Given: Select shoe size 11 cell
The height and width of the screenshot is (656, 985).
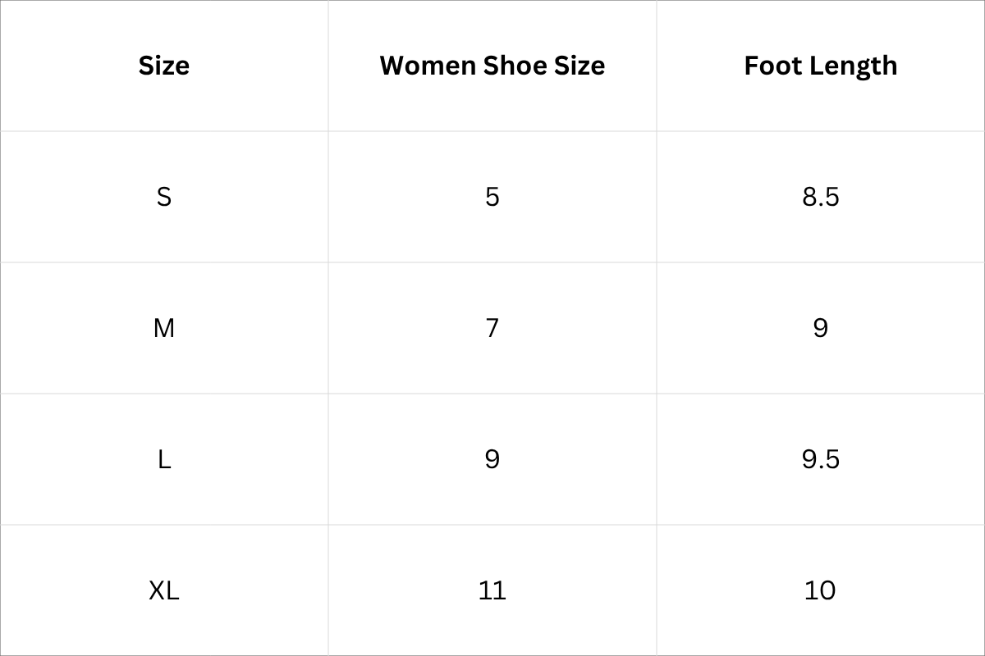Looking at the screenshot, I should click(492, 590).
